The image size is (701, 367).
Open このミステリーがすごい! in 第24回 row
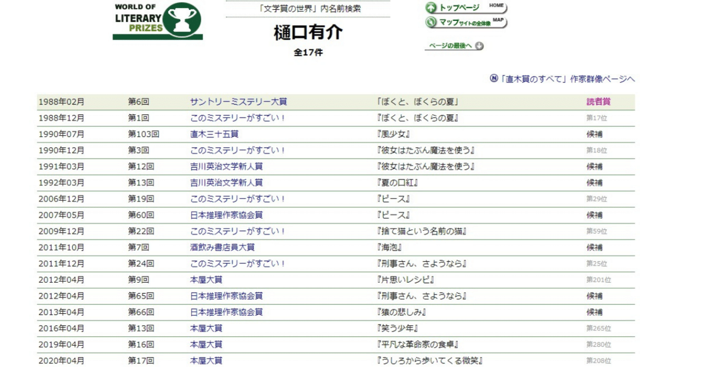238,264
